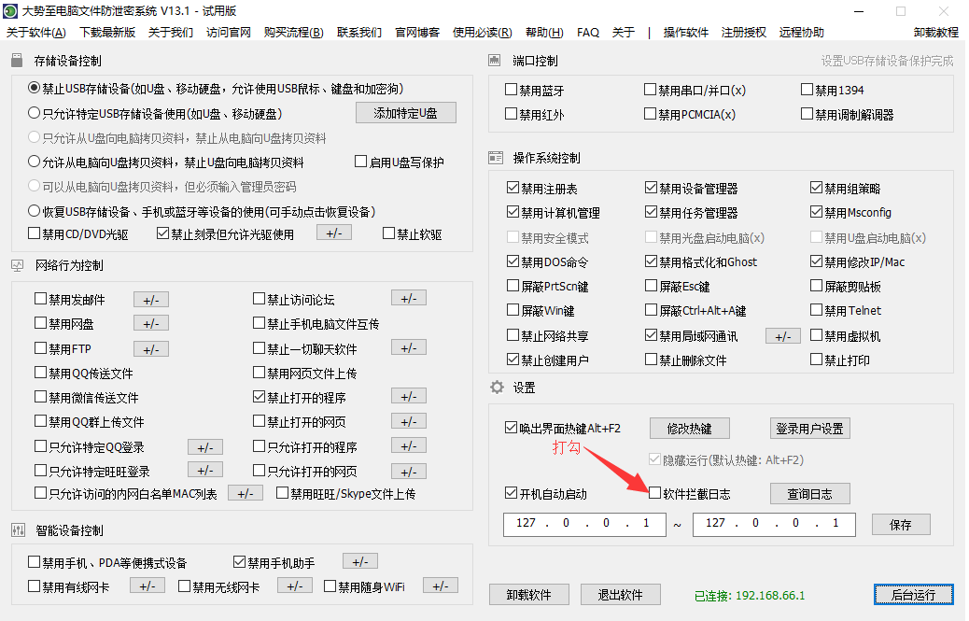Click the 网络行为控制 monitor icon
This screenshot has height=621, width=969.
click(18, 265)
